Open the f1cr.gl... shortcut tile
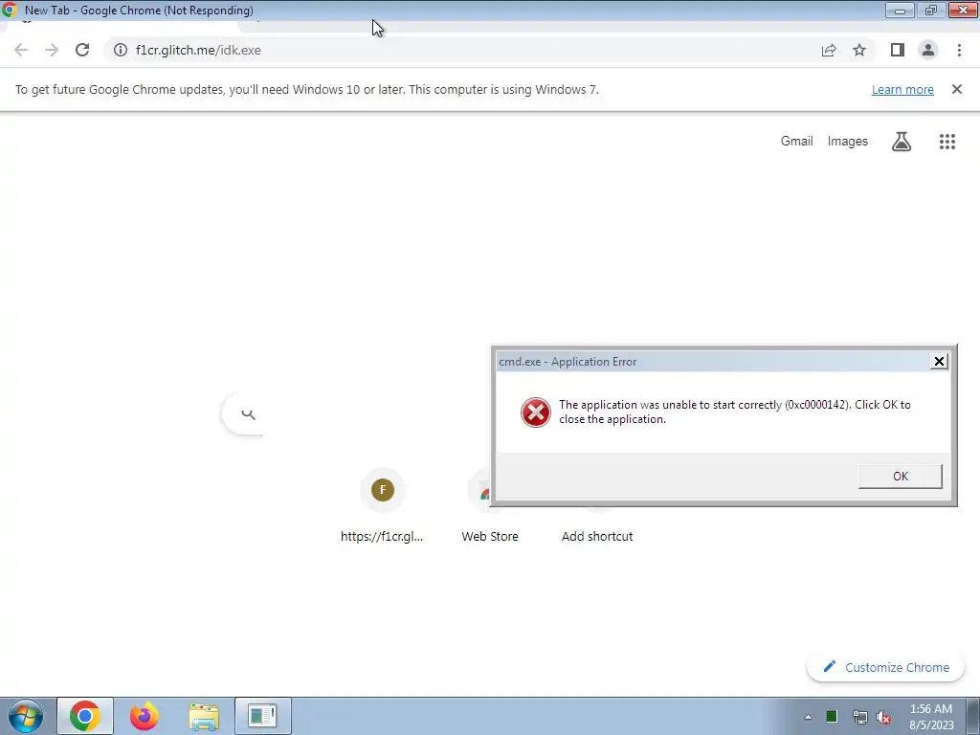 [x=383, y=505]
